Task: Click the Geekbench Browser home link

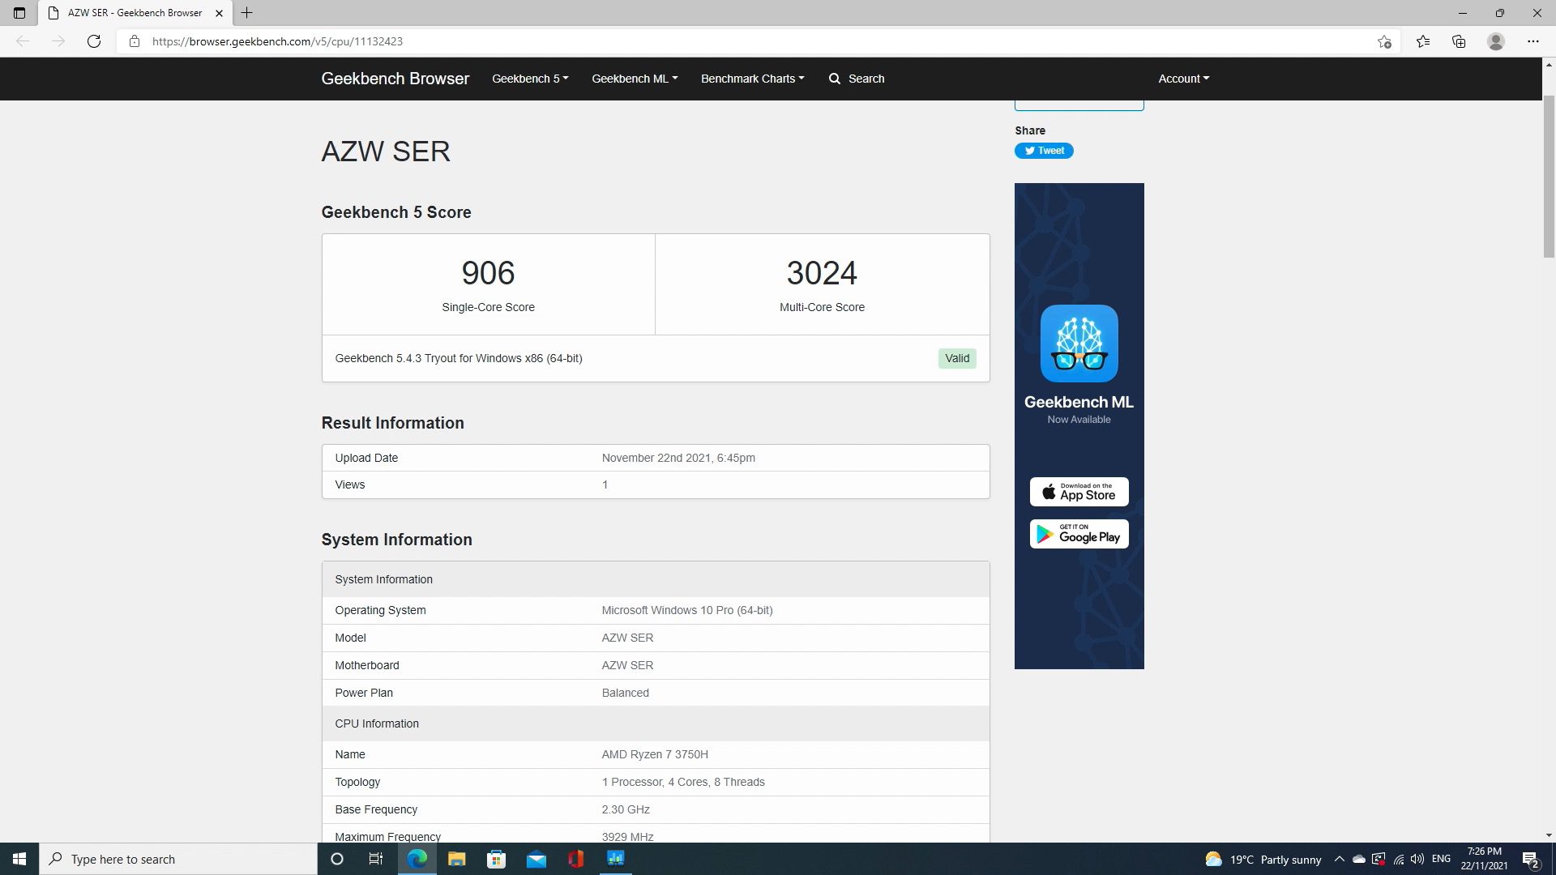Action: [x=395, y=79]
